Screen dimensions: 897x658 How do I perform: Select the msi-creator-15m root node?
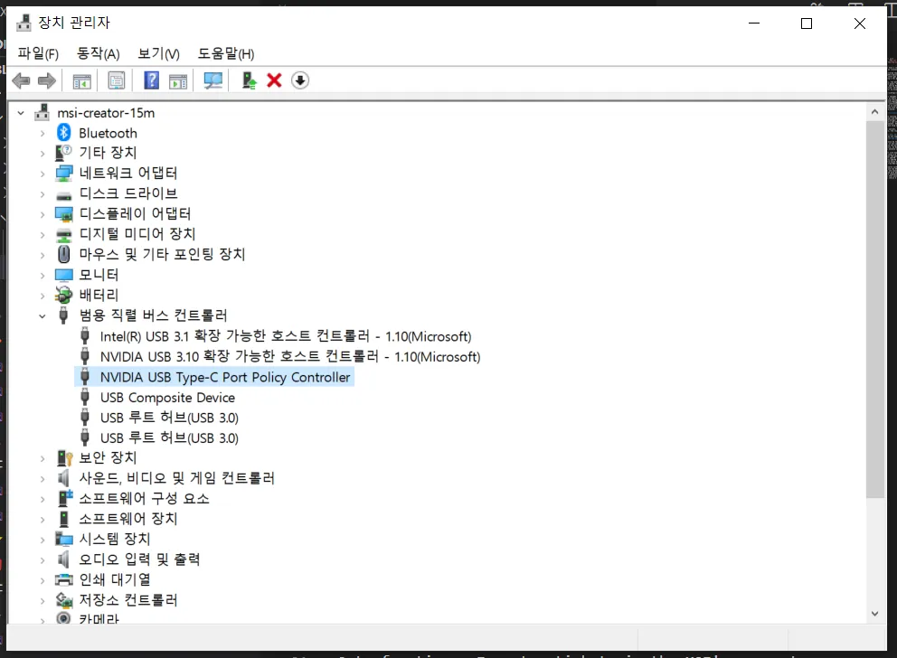coord(106,112)
